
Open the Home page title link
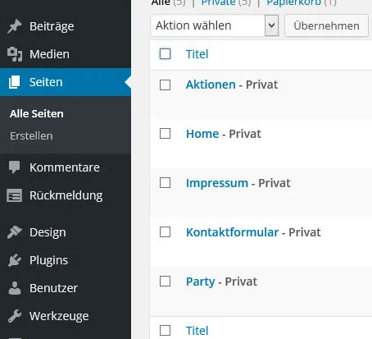coord(202,134)
